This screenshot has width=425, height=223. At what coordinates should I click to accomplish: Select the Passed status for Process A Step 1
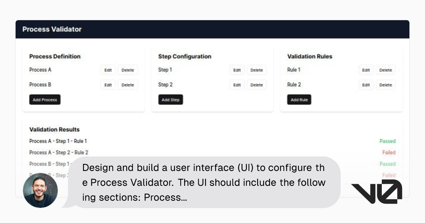(x=387, y=141)
